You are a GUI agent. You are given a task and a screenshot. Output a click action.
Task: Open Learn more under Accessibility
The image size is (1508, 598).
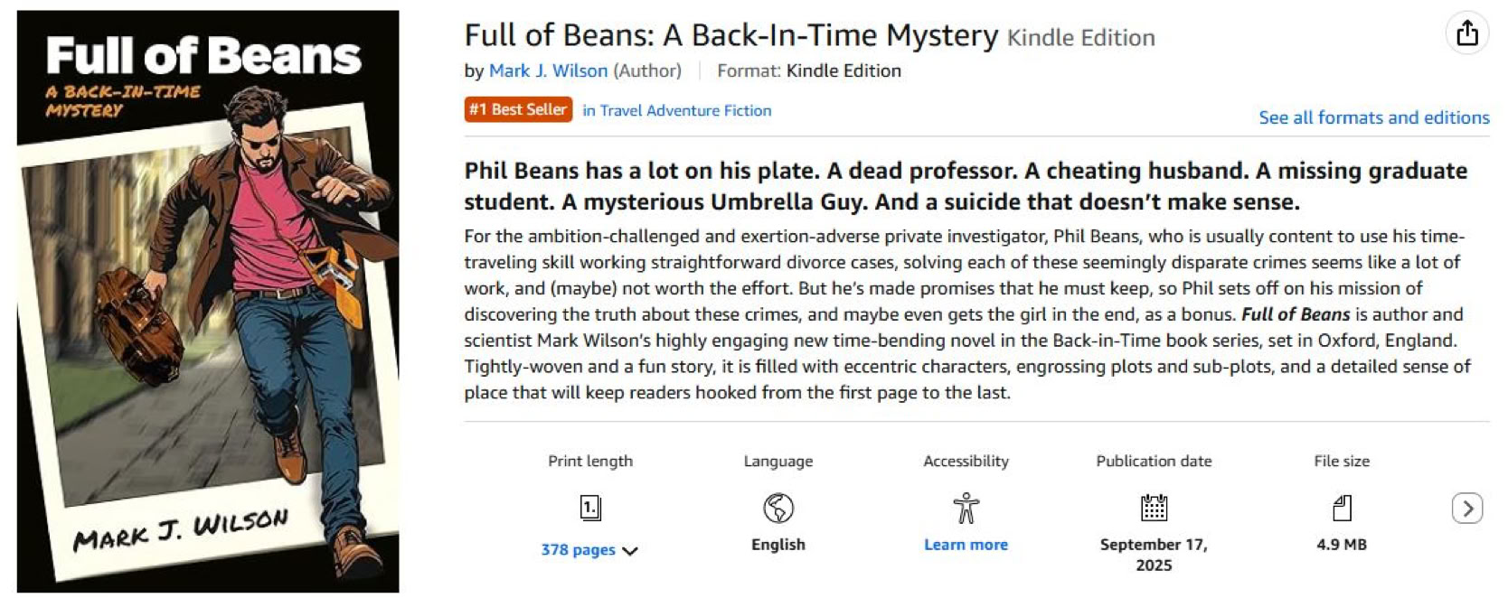pyautogui.click(x=966, y=545)
